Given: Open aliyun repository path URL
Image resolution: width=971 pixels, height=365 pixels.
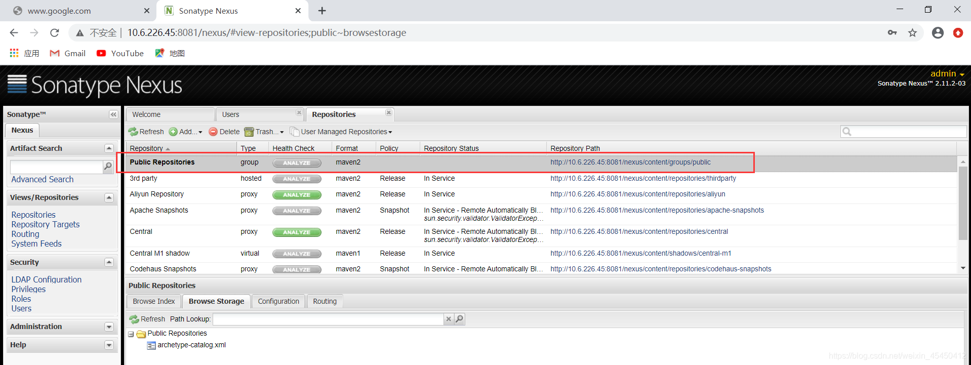Looking at the screenshot, I should [x=638, y=194].
